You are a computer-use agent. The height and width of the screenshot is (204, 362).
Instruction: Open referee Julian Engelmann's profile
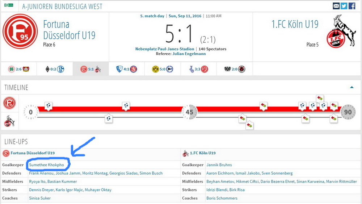(x=189, y=54)
